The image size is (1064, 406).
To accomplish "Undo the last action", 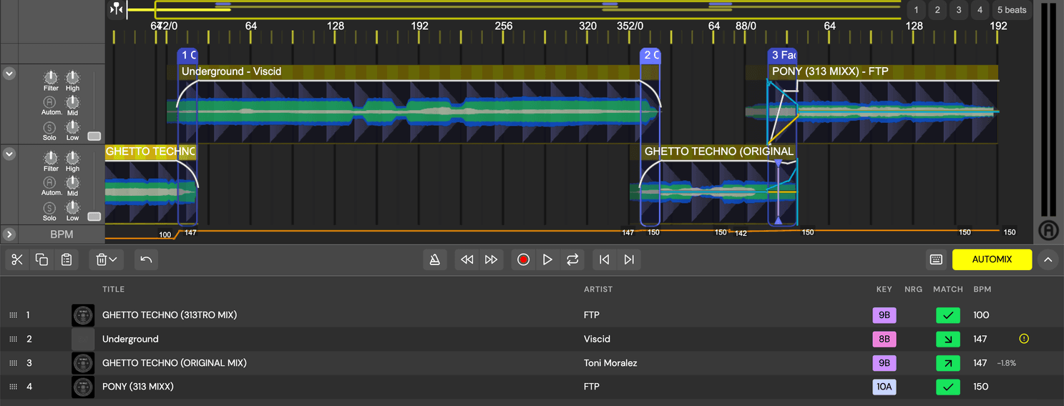I will [x=146, y=259].
